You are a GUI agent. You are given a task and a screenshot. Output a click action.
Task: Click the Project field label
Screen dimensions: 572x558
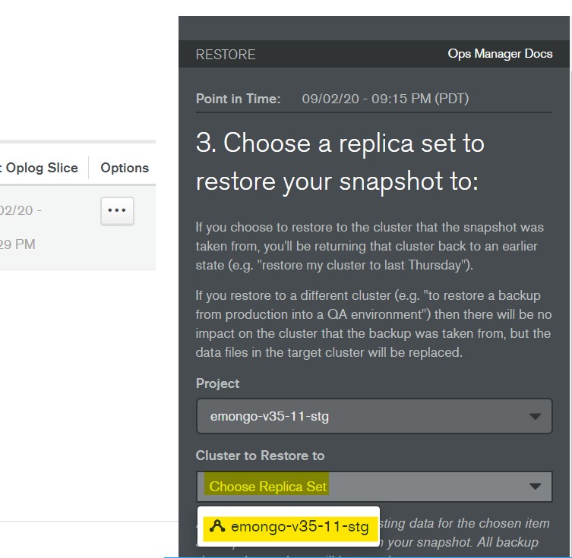[x=217, y=383]
